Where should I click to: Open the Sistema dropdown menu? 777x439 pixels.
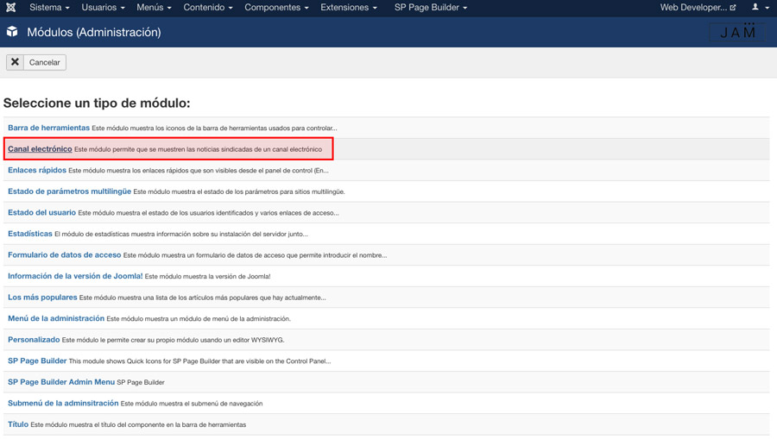(x=49, y=8)
